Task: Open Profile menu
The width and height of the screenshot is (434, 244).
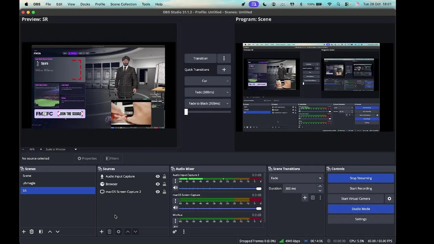Action: (x=100, y=4)
